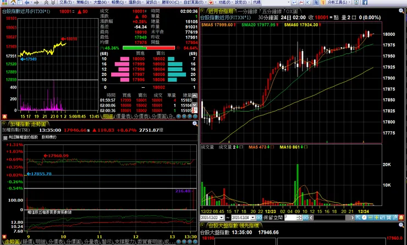Screen dimensions: 407x245
Task: Switch to the 一分鐘線 tab
Action: click(248, 12)
